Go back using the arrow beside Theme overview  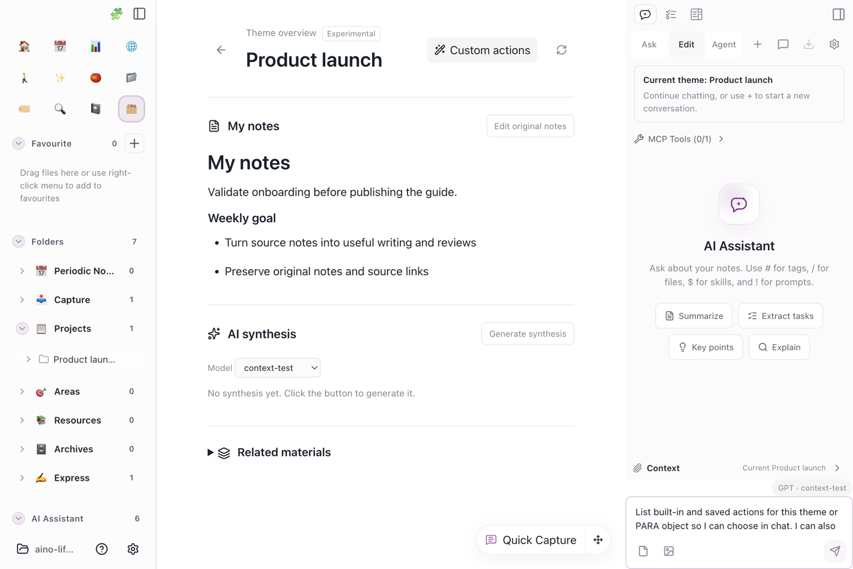coord(221,50)
